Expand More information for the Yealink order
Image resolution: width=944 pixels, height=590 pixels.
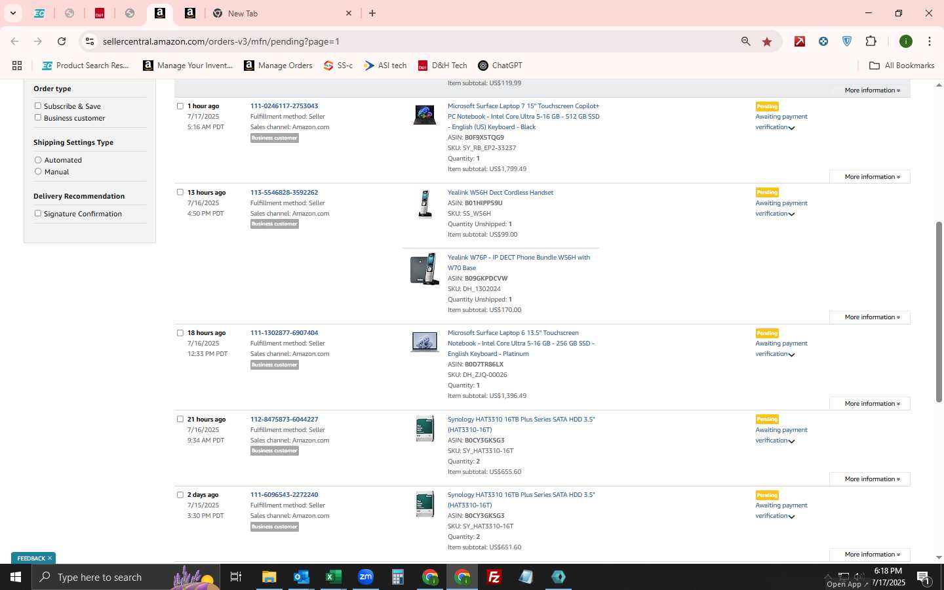click(870, 317)
